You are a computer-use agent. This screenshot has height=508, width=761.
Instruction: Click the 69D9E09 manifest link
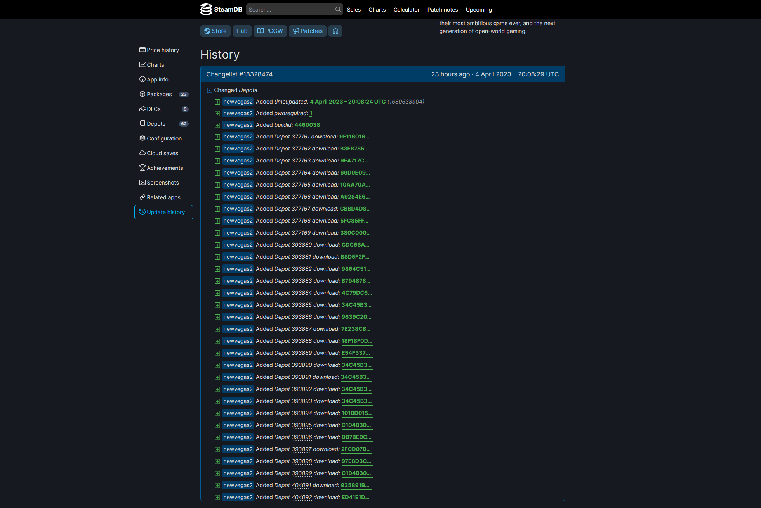point(355,173)
